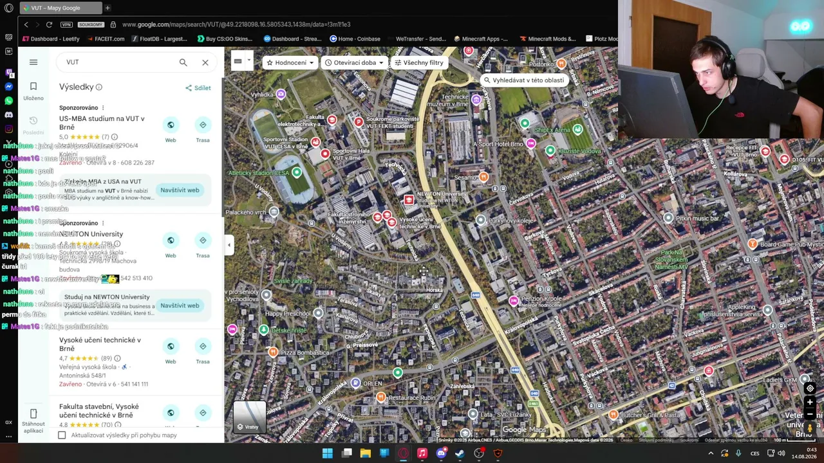Open Messenger in the Opera sidebar

pyautogui.click(x=9, y=86)
